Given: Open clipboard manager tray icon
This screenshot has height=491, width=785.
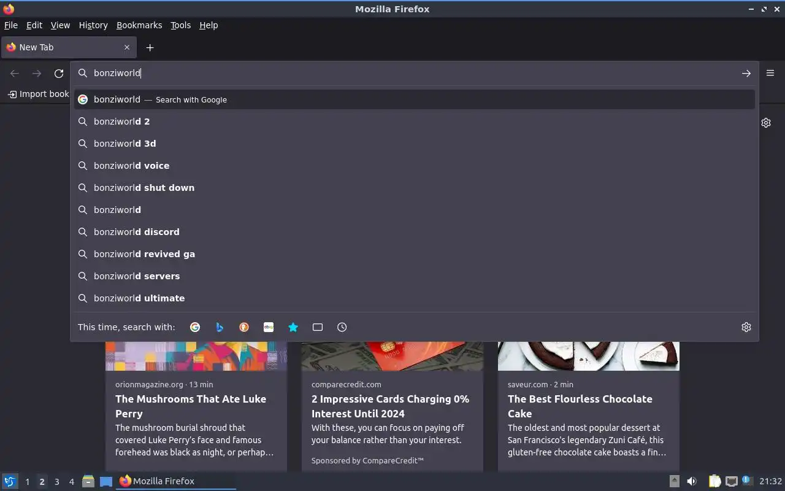Looking at the screenshot, I should [x=714, y=481].
